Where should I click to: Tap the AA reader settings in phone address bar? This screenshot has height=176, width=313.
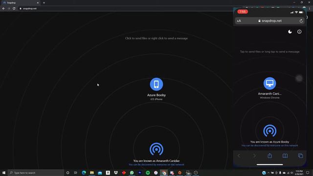(239, 21)
